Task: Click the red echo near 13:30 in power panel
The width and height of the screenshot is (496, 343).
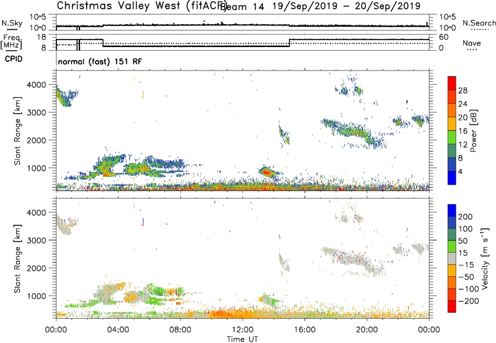Action: click(x=267, y=173)
